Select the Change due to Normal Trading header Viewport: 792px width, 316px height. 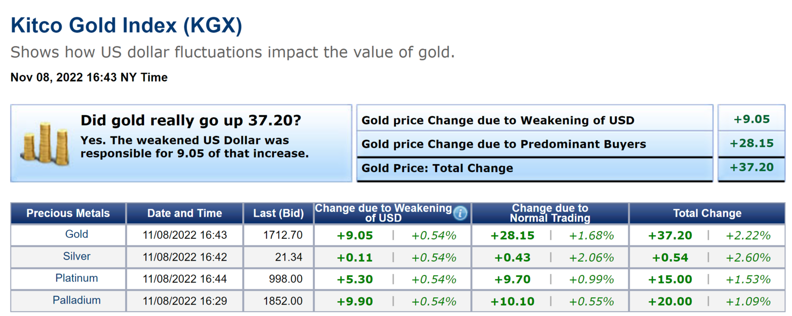pyautogui.click(x=550, y=213)
